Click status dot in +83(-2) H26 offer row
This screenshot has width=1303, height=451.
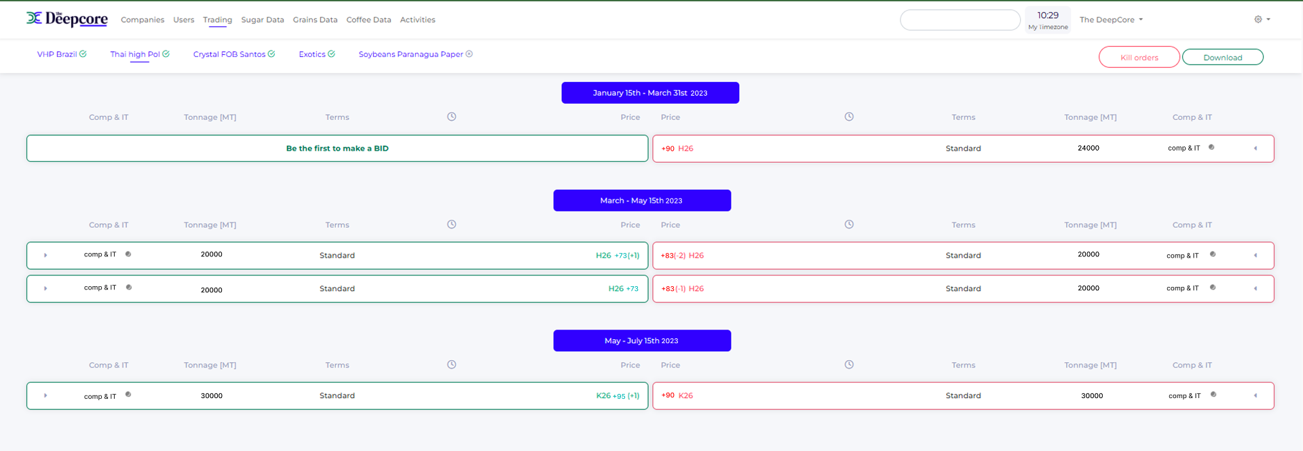(1213, 254)
